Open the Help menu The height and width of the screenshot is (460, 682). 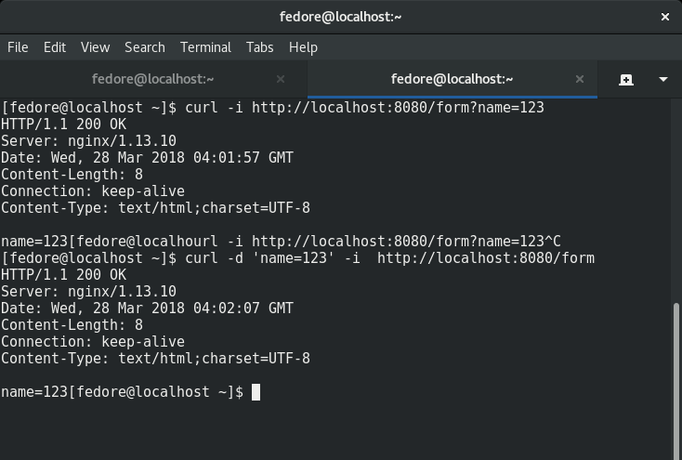pyautogui.click(x=303, y=47)
